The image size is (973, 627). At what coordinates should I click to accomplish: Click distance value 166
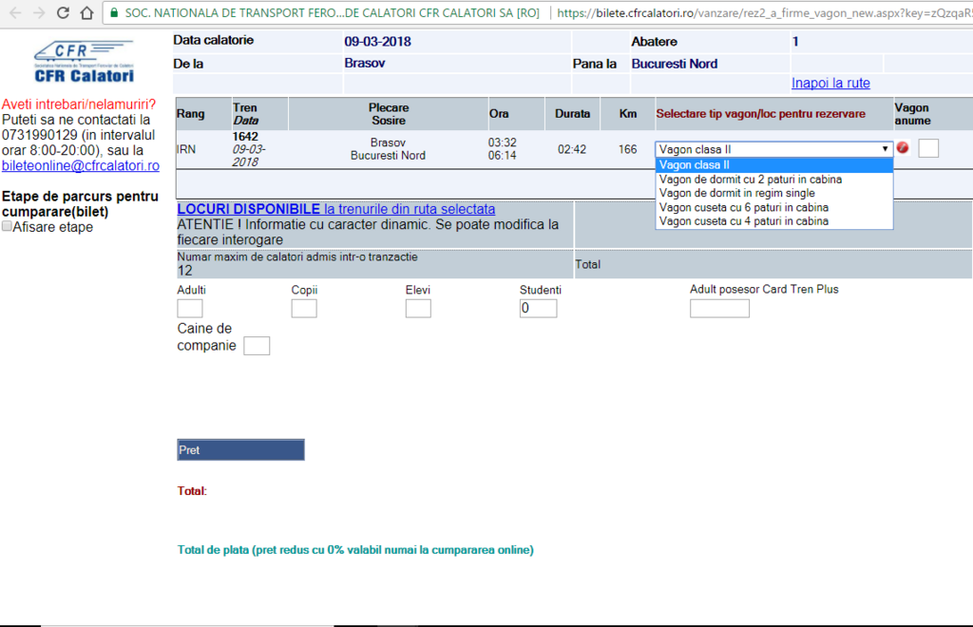coord(627,149)
